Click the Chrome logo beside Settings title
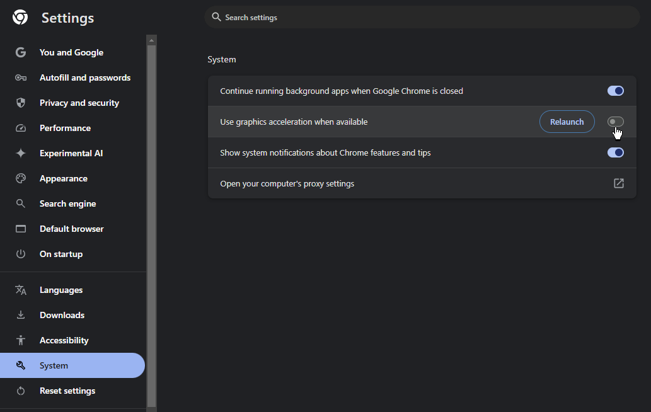The height and width of the screenshot is (412, 651). [20, 18]
